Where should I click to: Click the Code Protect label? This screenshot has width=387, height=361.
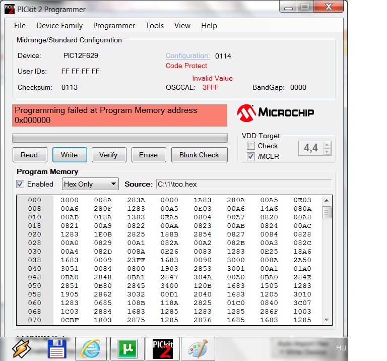click(186, 66)
